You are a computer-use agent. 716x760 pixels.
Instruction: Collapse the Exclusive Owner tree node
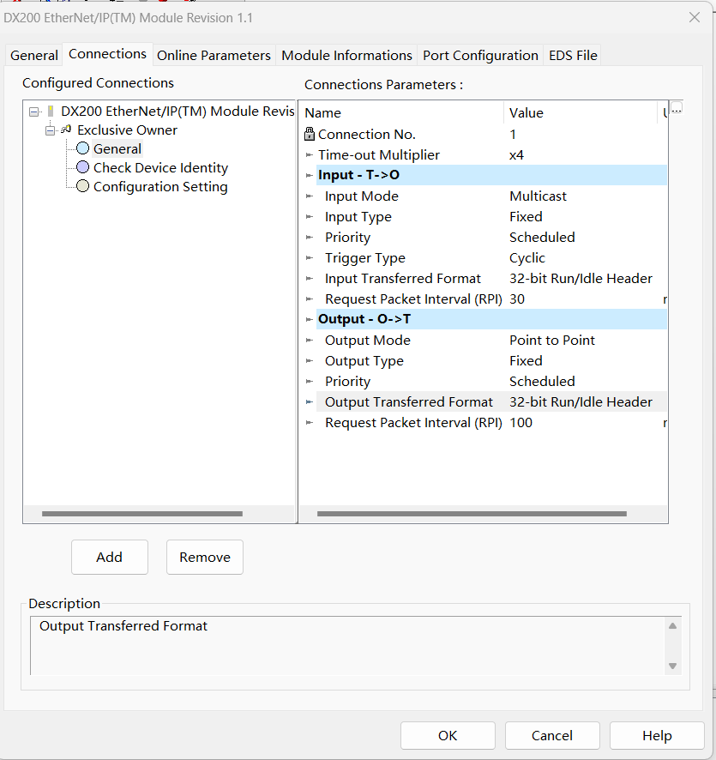click(51, 130)
